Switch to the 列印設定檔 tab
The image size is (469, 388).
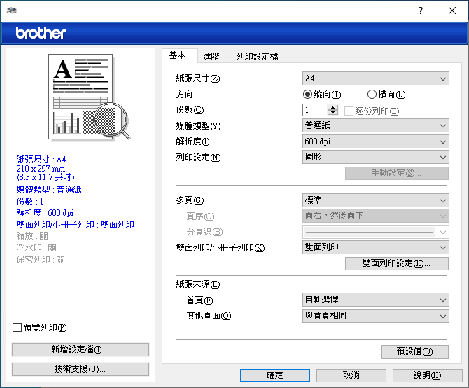pyautogui.click(x=257, y=56)
